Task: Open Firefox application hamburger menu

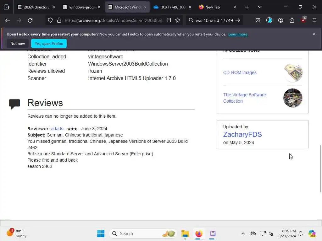Action: (x=314, y=20)
